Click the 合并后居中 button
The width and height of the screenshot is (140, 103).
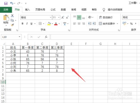click(107, 23)
